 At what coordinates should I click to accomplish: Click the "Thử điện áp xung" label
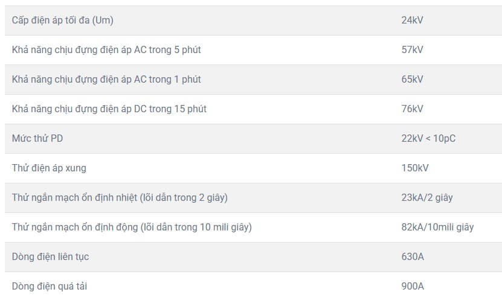pos(49,168)
